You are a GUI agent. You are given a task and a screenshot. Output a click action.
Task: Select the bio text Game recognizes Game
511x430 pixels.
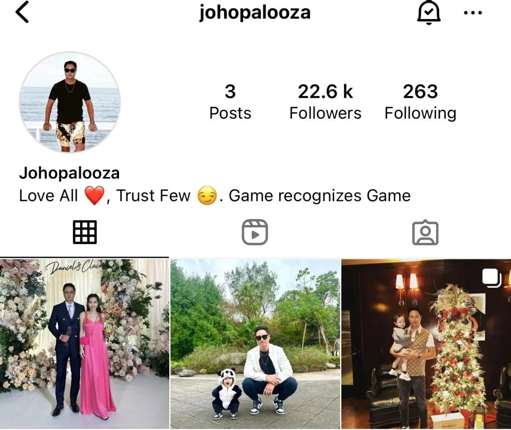pos(319,196)
